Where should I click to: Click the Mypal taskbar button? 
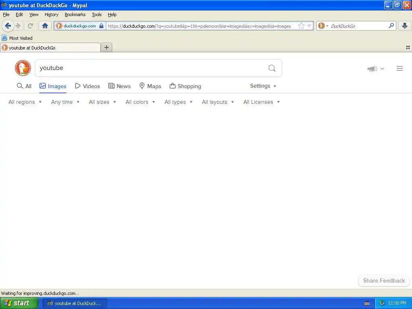tap(75, 303)
